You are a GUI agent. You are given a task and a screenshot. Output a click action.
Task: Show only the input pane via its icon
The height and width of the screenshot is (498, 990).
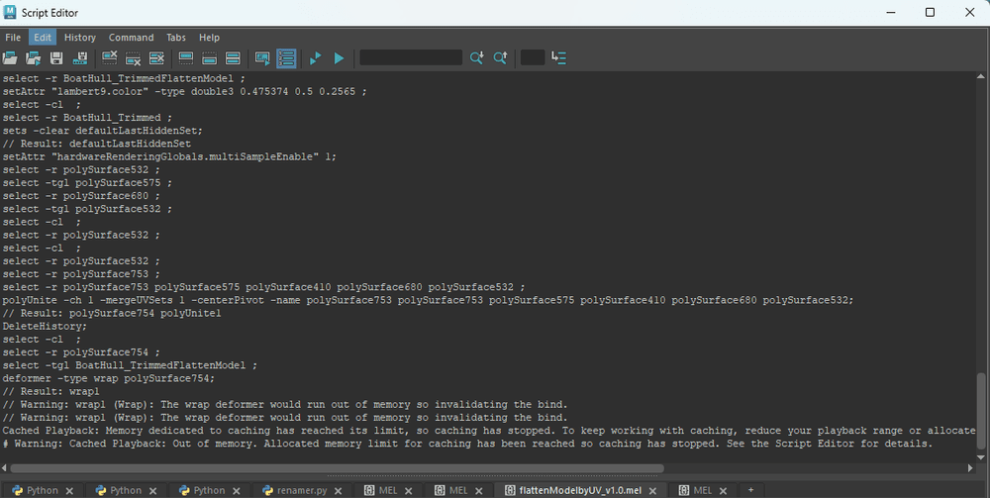coord(210,58)
